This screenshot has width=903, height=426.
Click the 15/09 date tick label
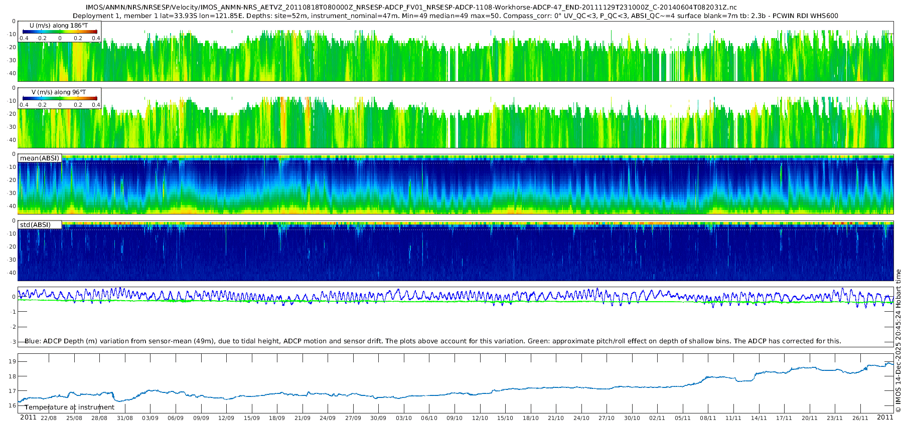(251, 418)
